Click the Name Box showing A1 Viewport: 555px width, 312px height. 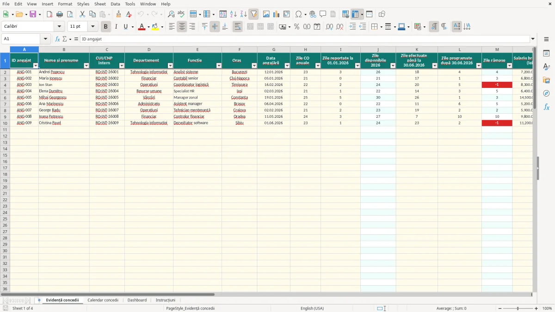click(x=21, y=39)
